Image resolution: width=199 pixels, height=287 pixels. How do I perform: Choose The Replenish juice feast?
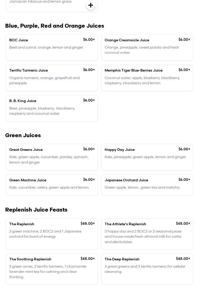point(52,234)
